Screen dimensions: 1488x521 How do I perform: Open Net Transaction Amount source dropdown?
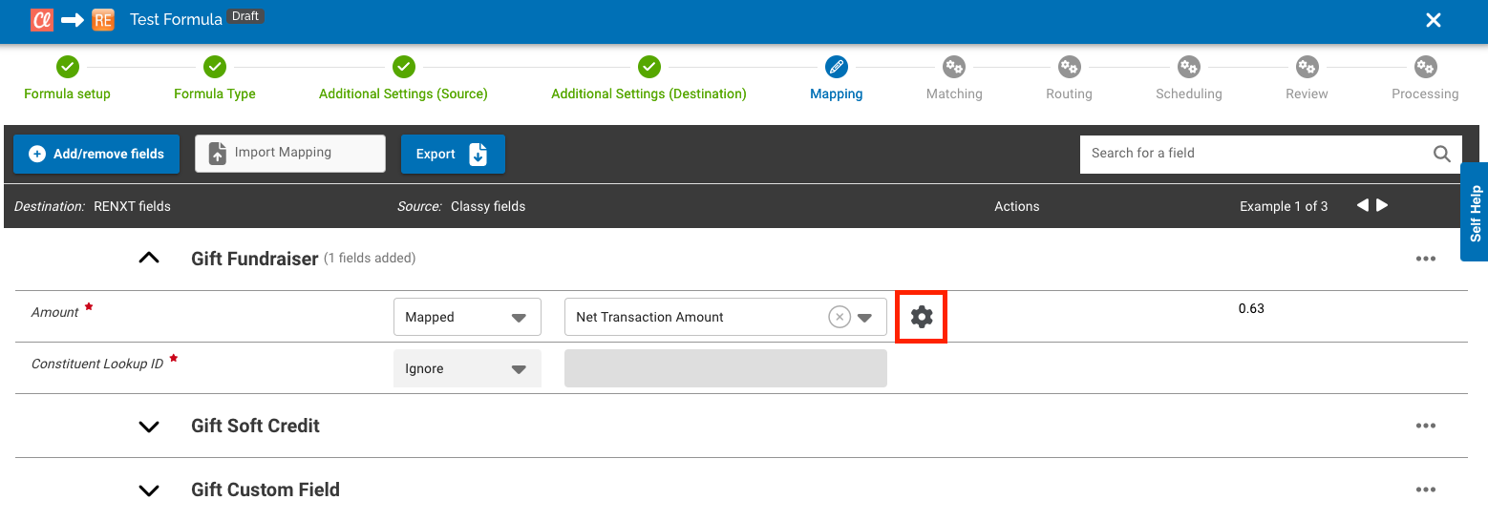click(864, 317)
